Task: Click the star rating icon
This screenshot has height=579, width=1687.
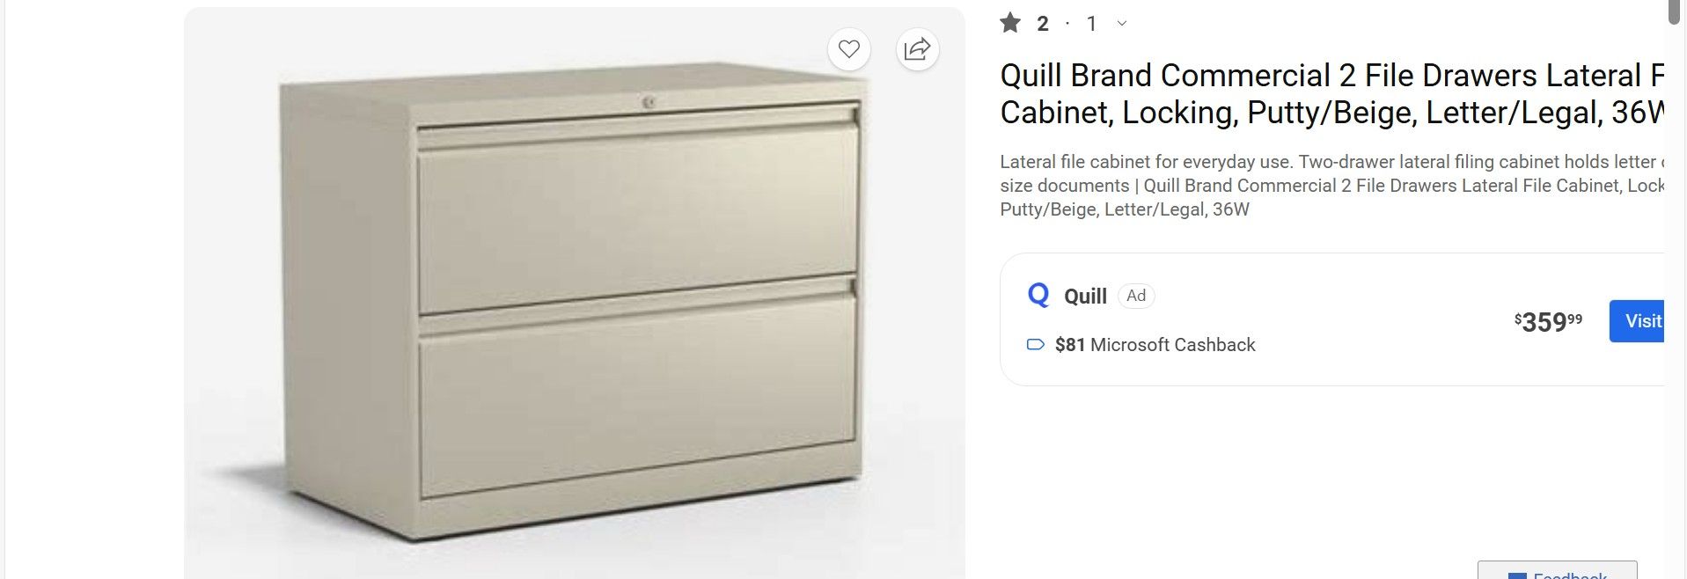Action: click(x=1010, y=23)
